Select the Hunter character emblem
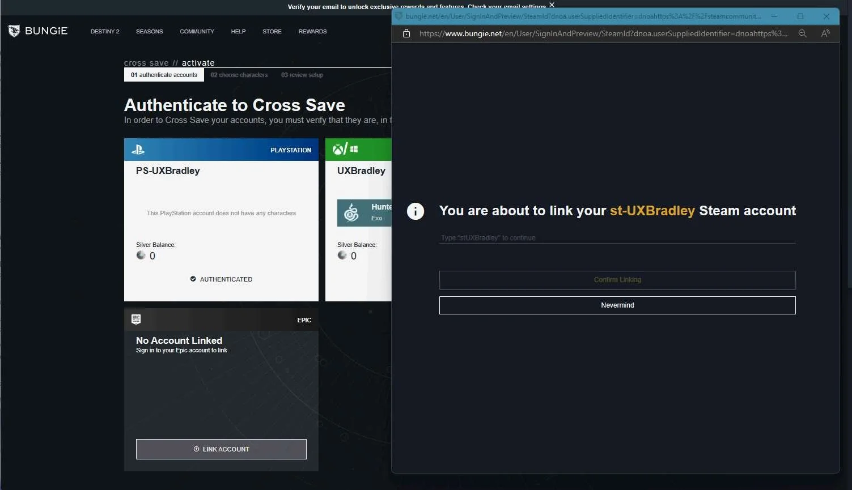This screenshot has height=490, width=852. pos(351,213)
